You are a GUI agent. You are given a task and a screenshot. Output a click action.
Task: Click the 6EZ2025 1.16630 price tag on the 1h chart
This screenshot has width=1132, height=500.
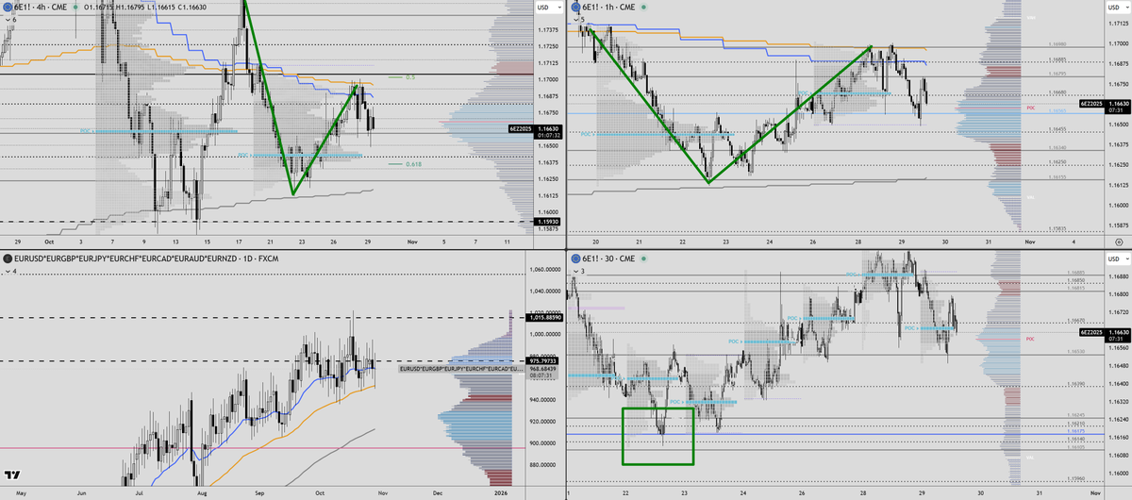(x=1103, y=105)
